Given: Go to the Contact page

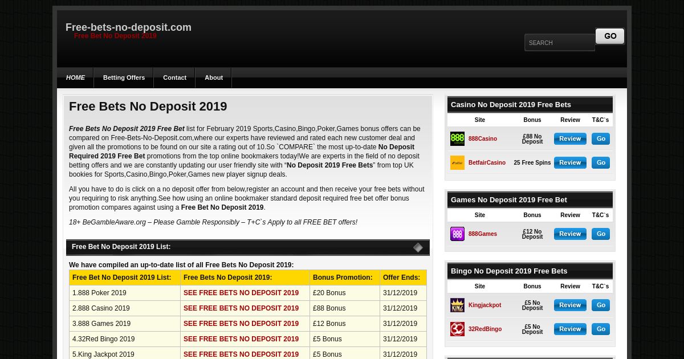Looking at the screenshot, I should point(174,77).
